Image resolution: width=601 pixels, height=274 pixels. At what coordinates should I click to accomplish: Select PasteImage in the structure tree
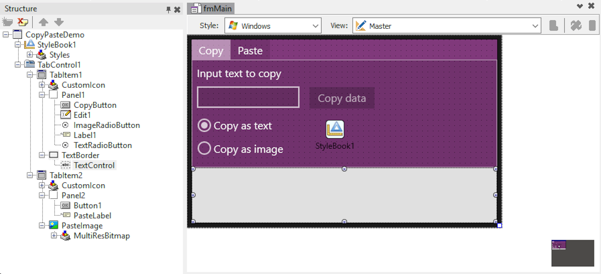[82, 225]
